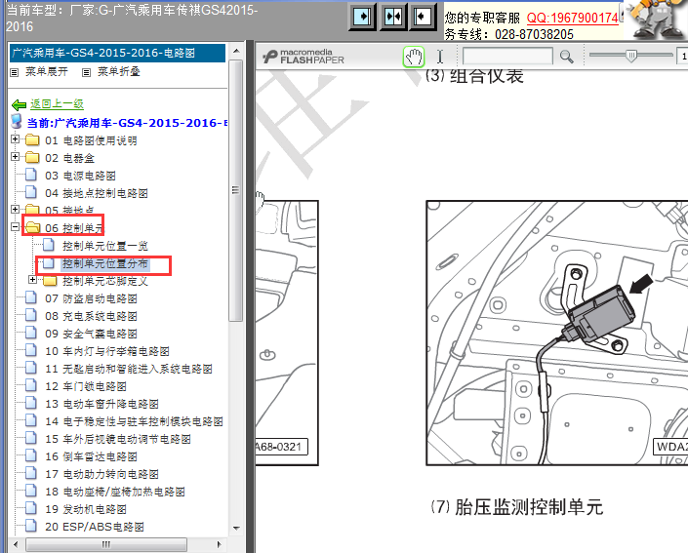This screenshot has height=553, width=688.
Task: Click the left-arrow panel layout button
Action: [x=423, y=17]
